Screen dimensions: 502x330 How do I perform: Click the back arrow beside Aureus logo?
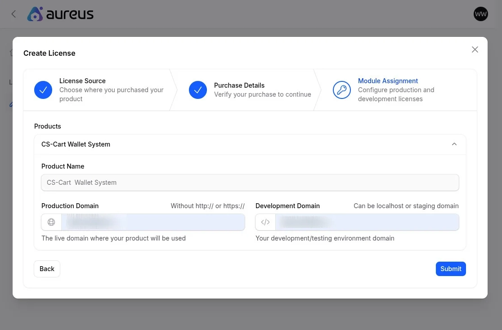tap(13, 14)
